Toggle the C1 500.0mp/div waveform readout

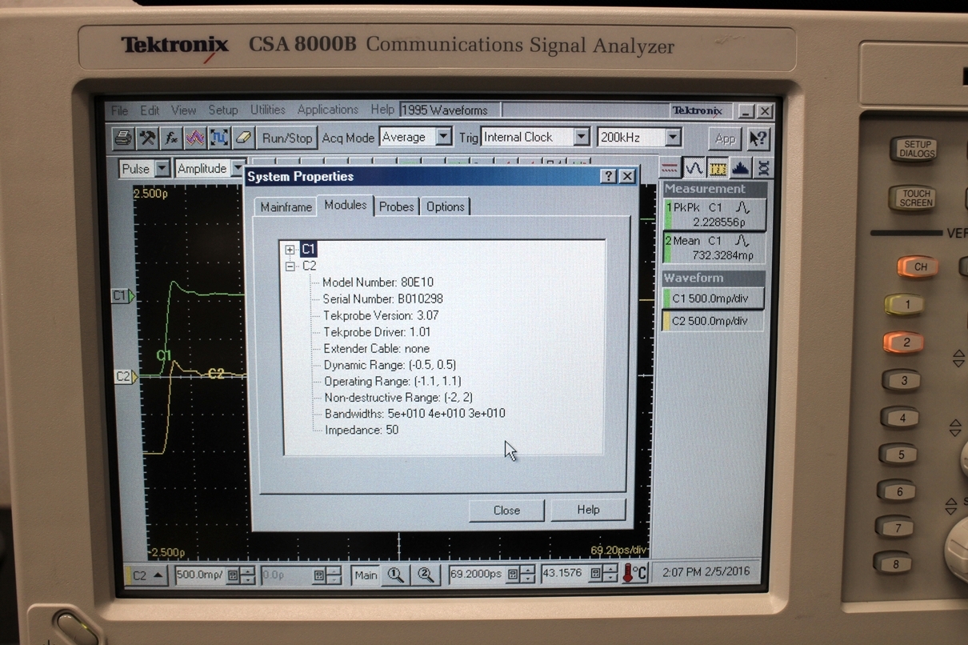[x=714, y=298]
